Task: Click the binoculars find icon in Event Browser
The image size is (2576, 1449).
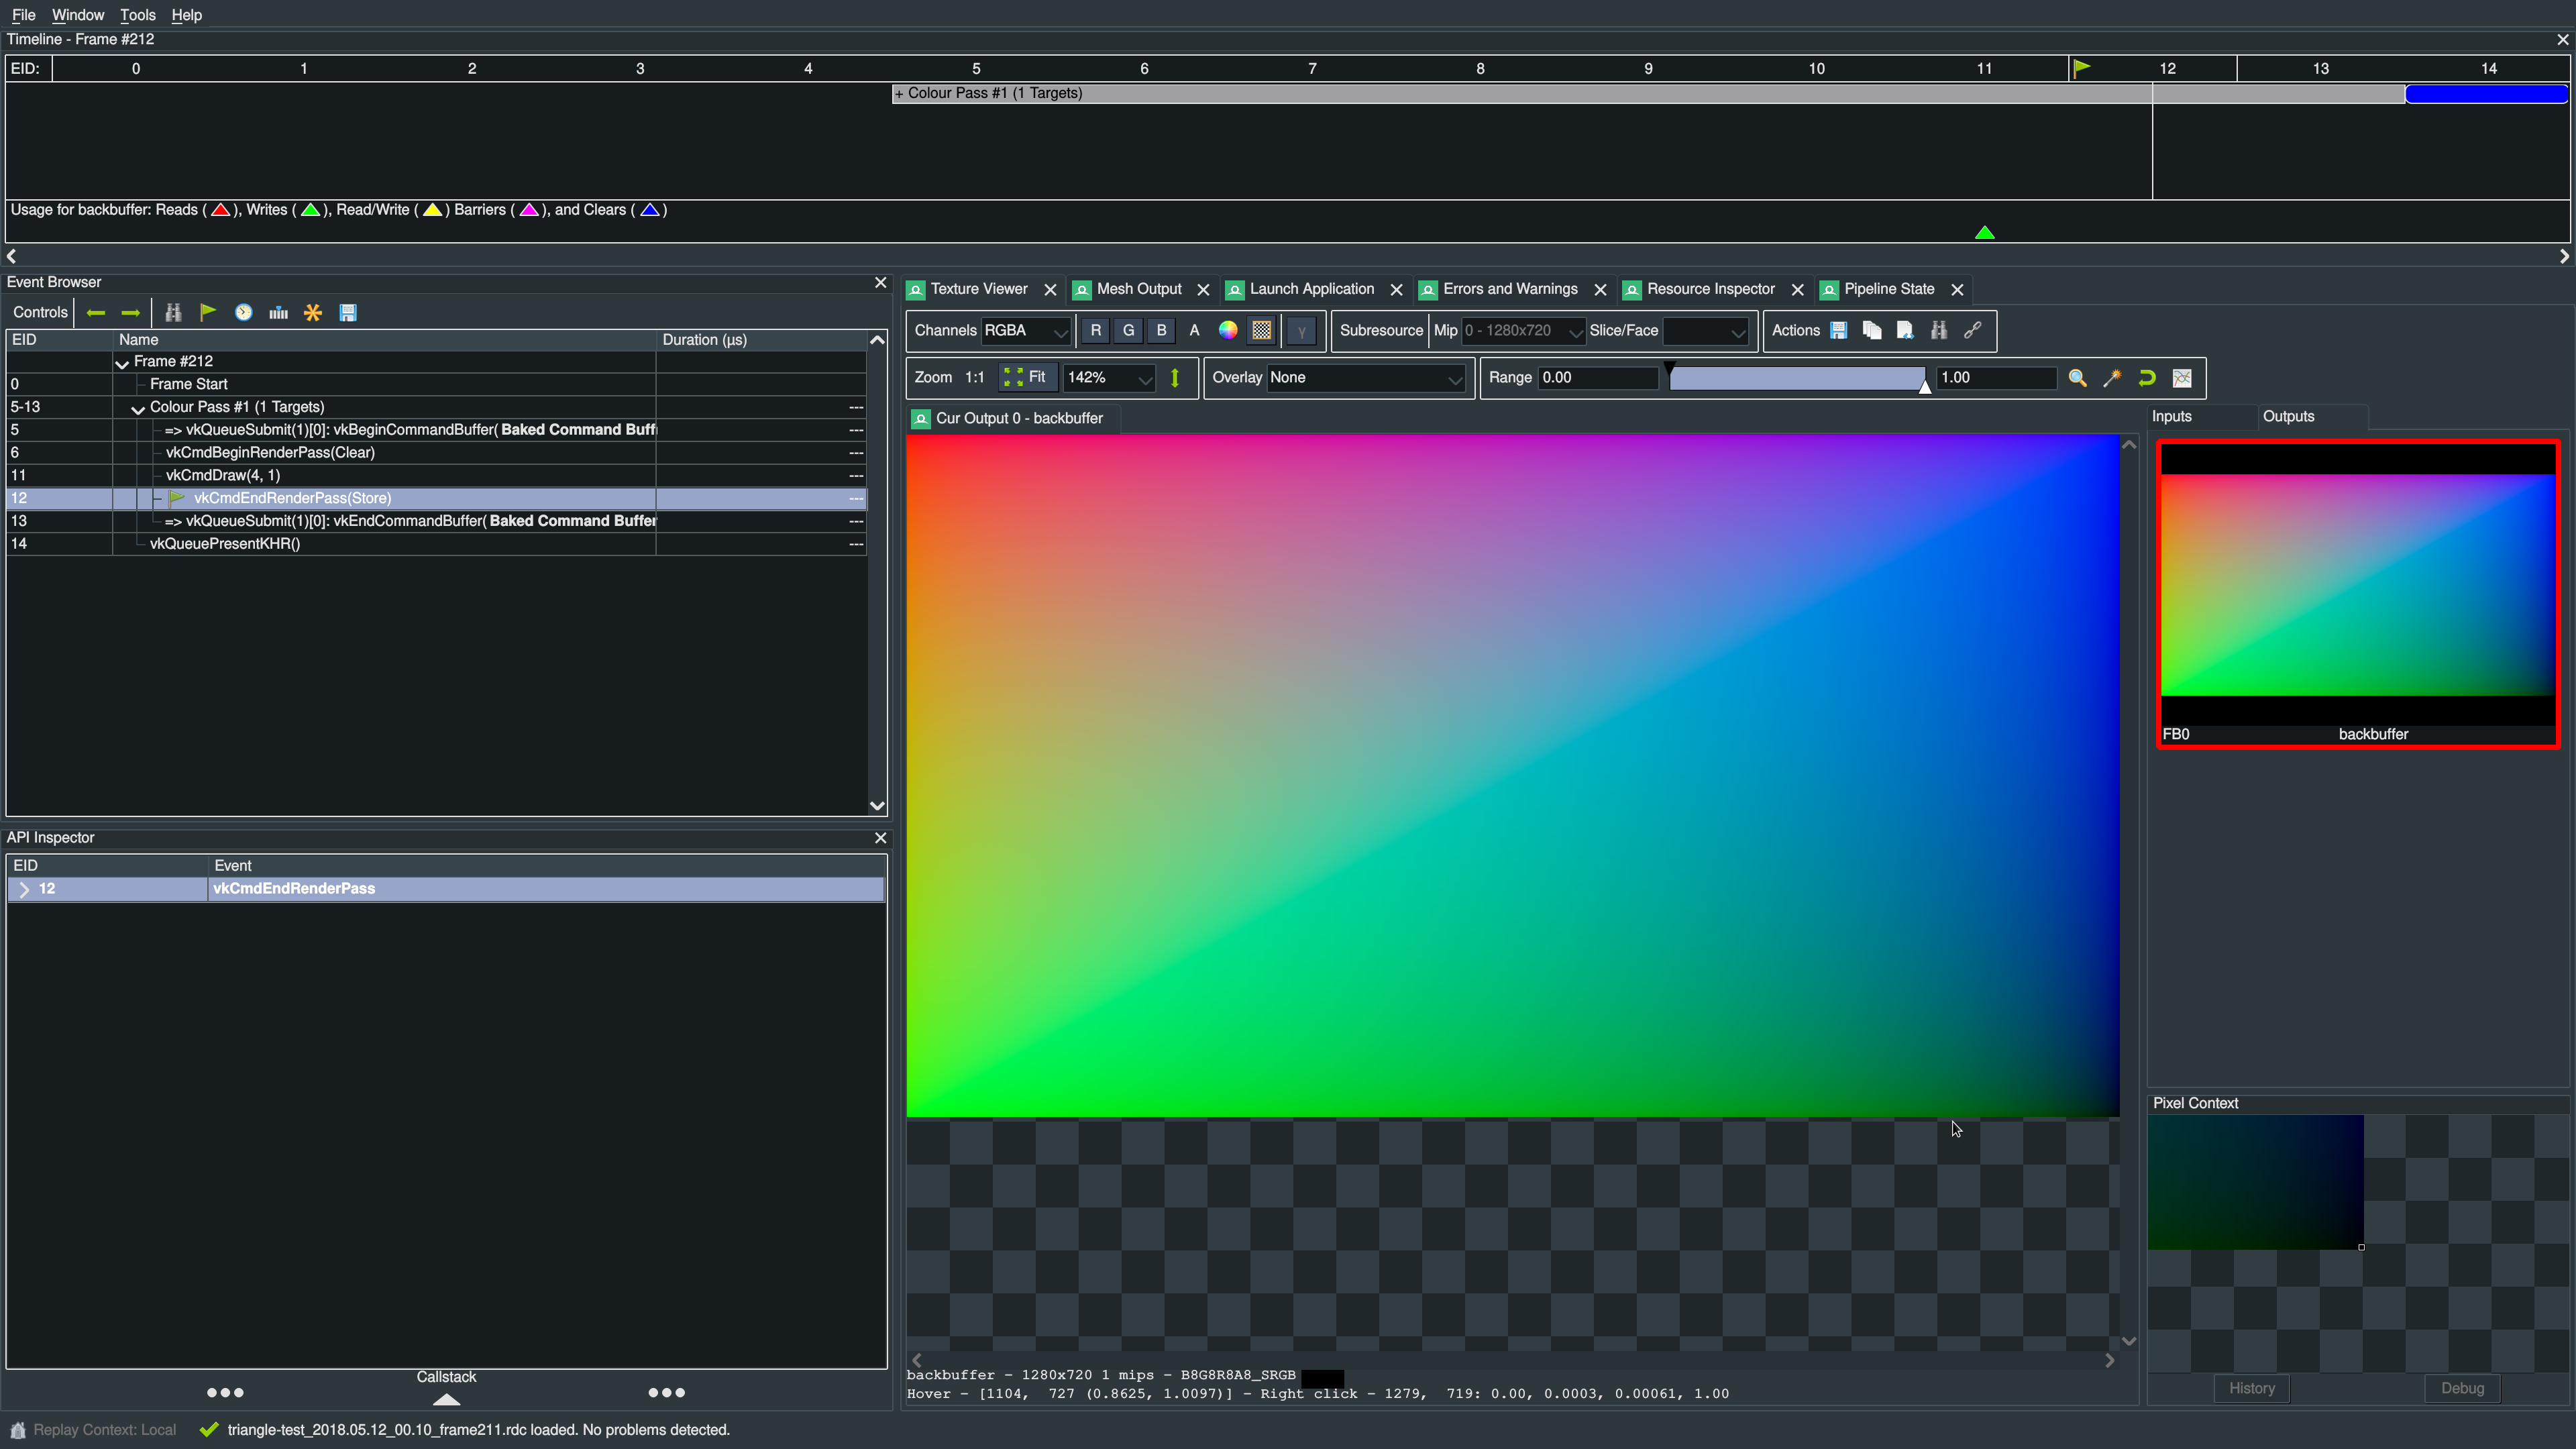Action: 173,313
